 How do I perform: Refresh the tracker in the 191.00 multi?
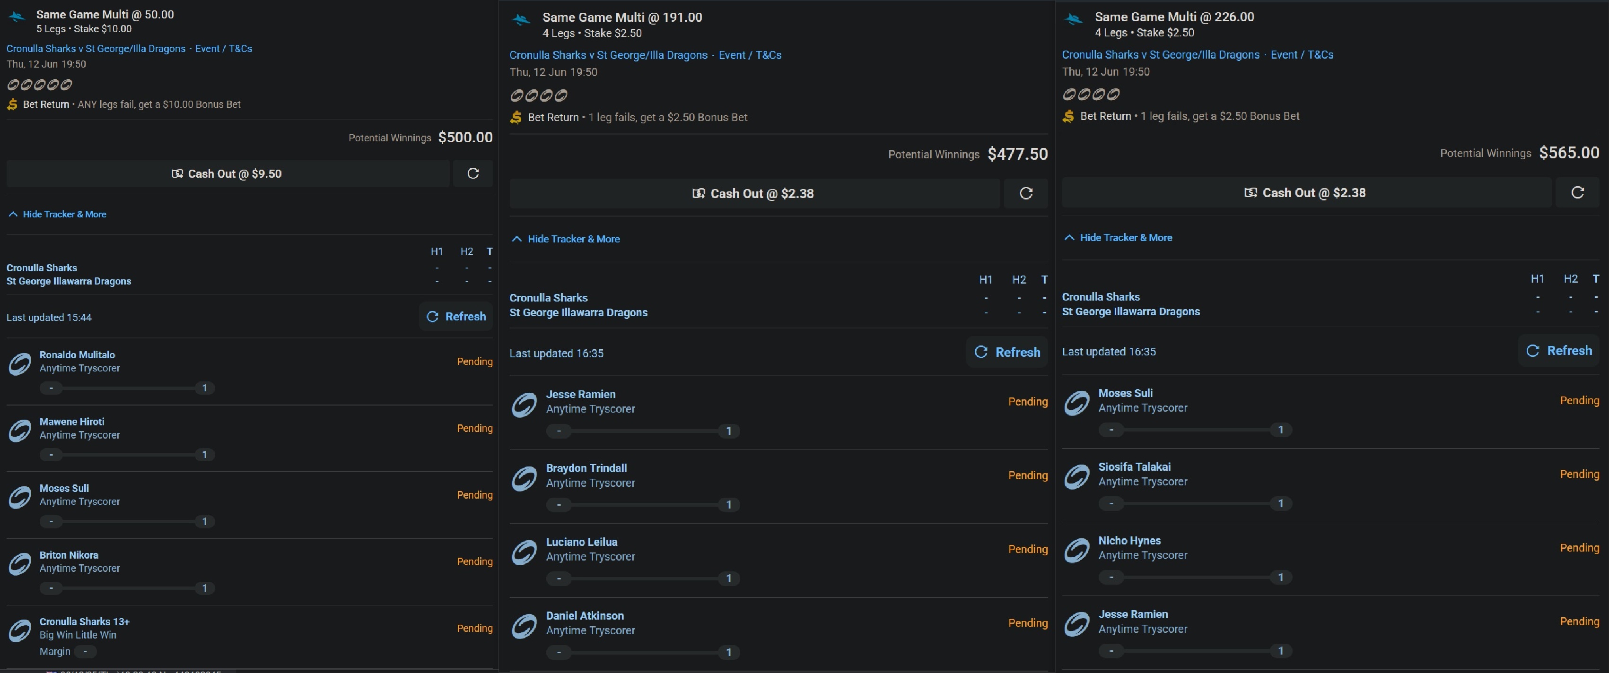[x=1007, y=352]
